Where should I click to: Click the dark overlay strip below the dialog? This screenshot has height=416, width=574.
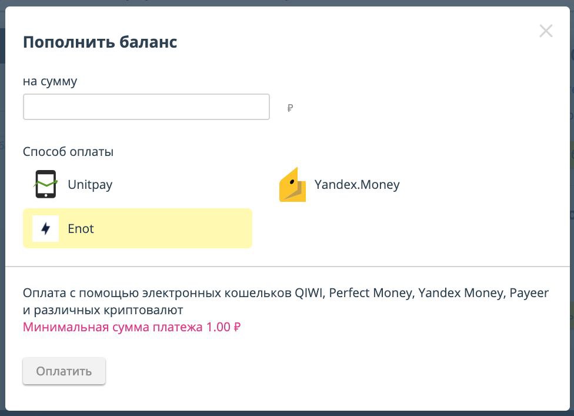pos(287,414)
